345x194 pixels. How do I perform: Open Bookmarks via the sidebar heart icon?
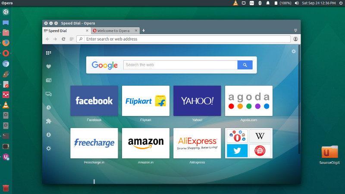(x=49, y=66)
